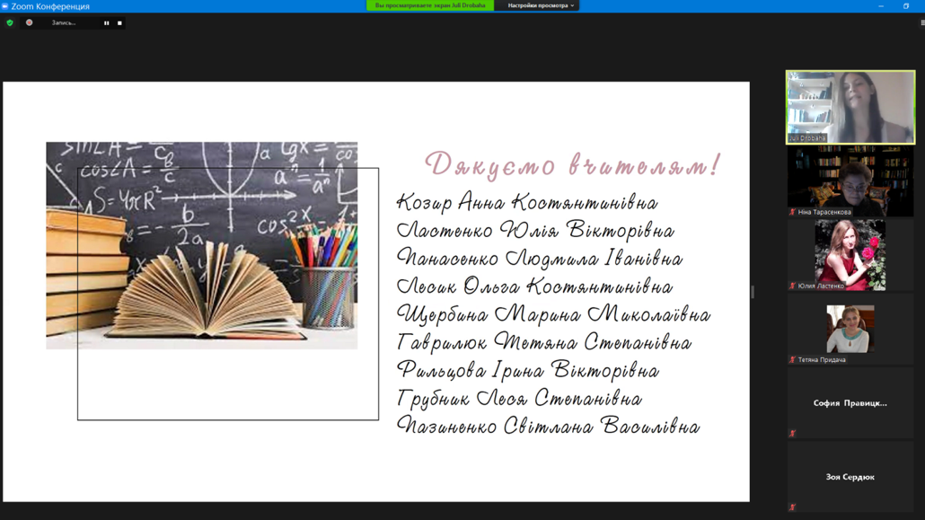Click muted mic icon on София Правицк tile
Viewport: 925px width, 520px height.
[x=792, y=434]
